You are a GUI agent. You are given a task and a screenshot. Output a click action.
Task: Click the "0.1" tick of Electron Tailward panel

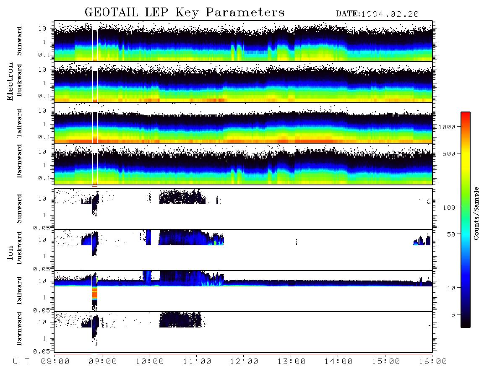44,137
